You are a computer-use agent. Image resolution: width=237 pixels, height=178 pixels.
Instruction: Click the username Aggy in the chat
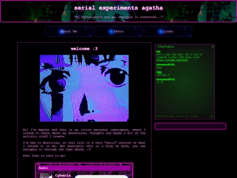(159, 72)
